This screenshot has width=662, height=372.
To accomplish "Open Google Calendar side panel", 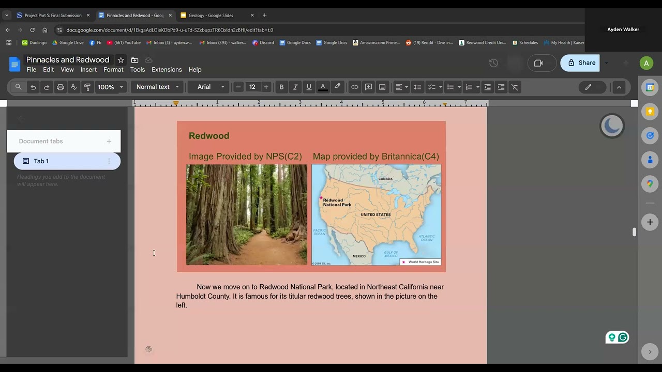I will pos(650,88).
